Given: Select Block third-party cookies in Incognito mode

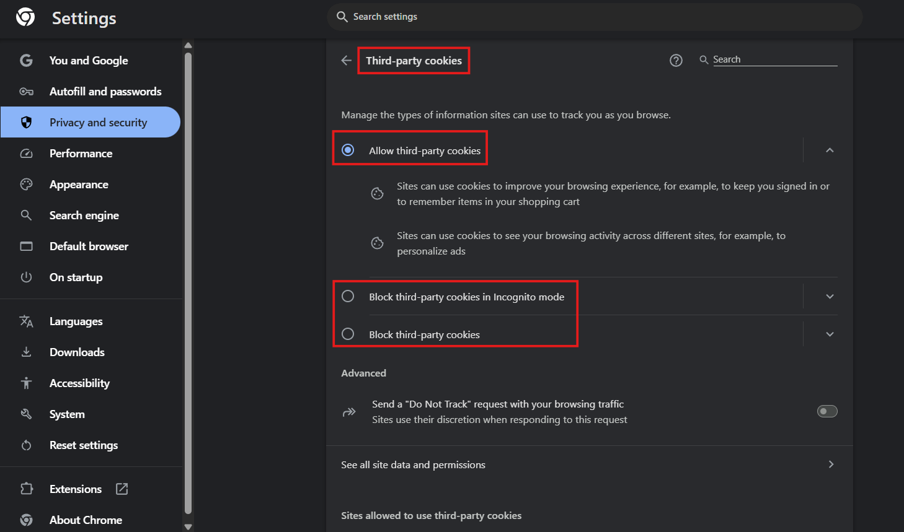Looking at the screenshot, I should 348,297.
